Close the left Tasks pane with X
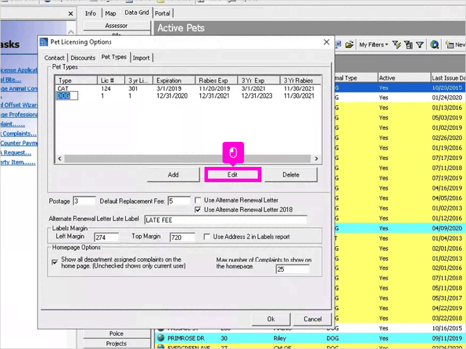Screen dimensions: 466x349 [x=70, y=14]
